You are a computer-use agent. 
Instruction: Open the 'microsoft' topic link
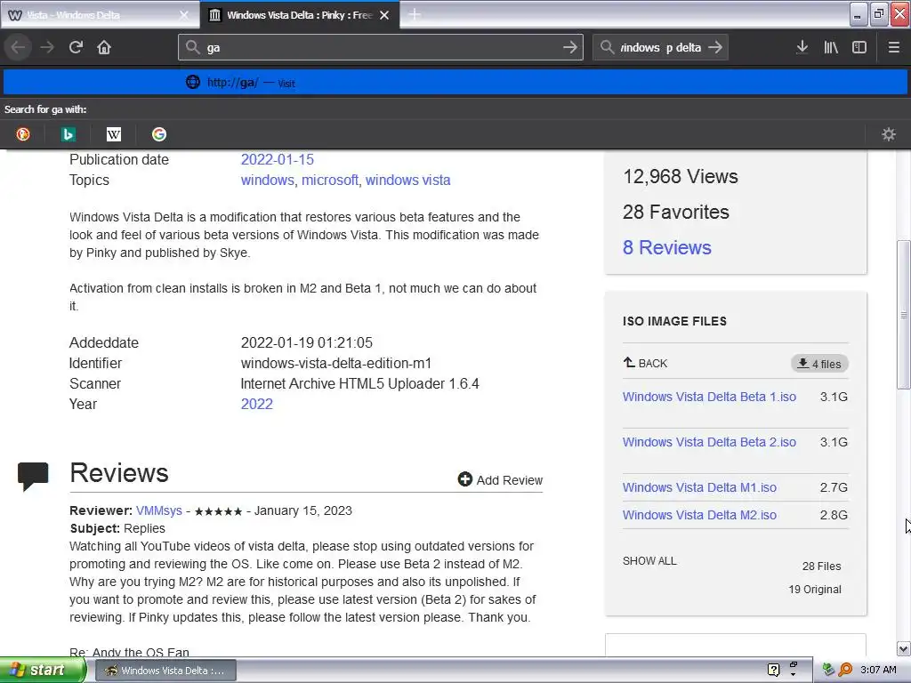pyautogui.click(x=329, y=180)
